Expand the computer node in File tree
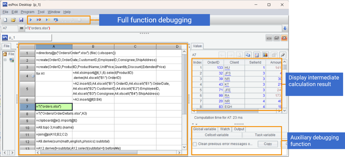Viewport: 345px width, 157px height. click(5, 60)
